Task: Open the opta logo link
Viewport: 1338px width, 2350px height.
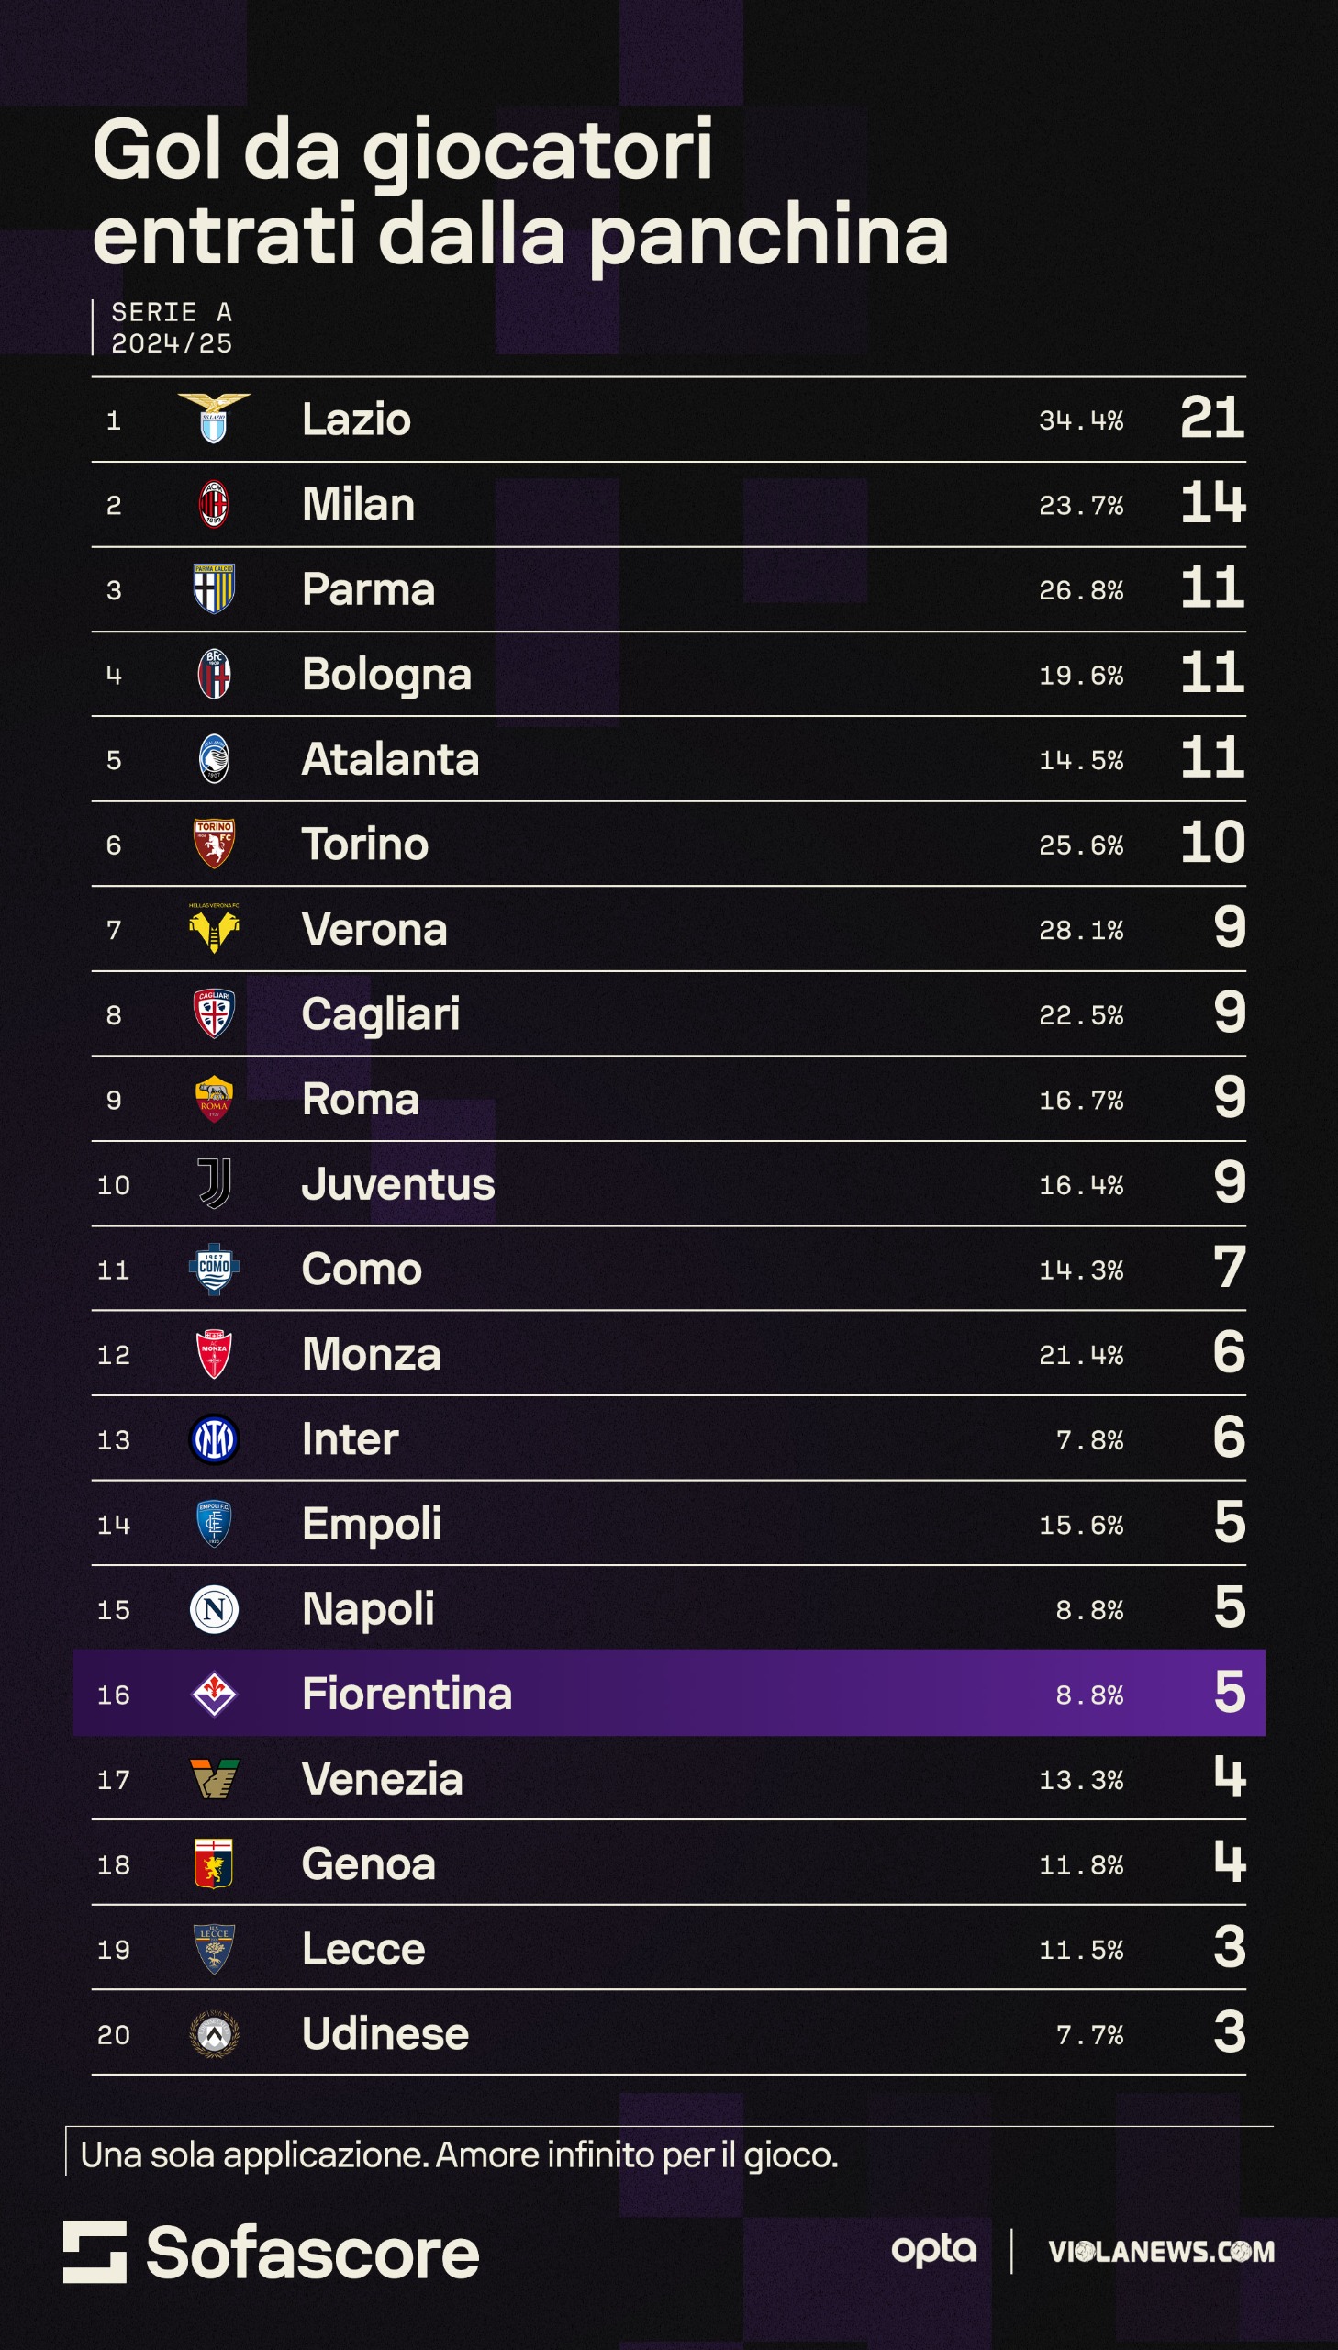Action: (x=933, y=2250)
